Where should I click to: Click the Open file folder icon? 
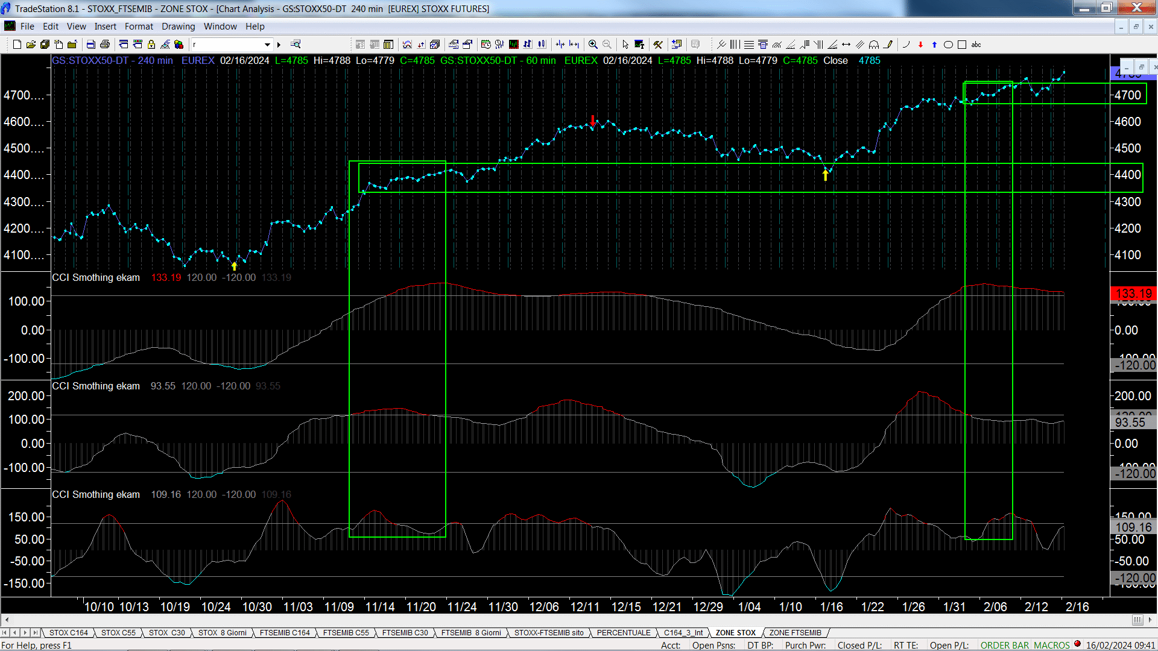click(x=31, y=45)
